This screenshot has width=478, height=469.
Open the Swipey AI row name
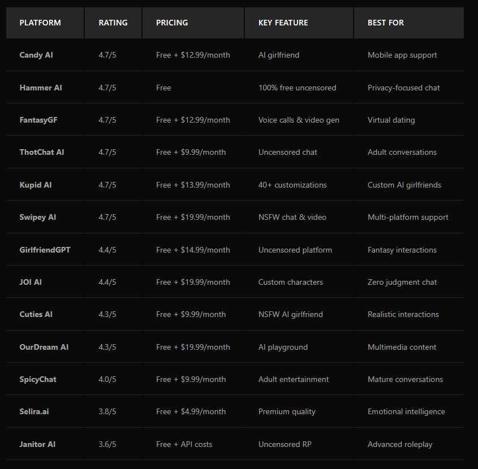[38, 217]
